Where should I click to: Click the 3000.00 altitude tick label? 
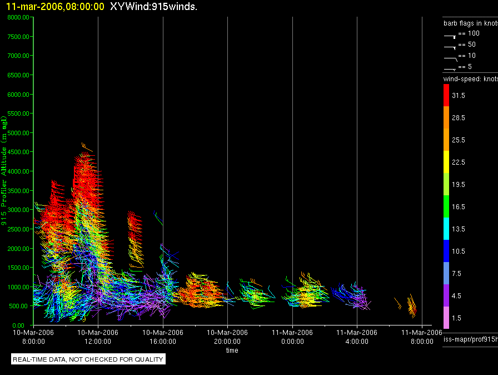(18, 210)
